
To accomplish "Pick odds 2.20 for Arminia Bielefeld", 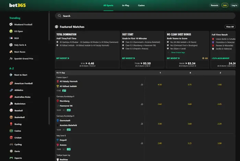I will pos(219,124).
